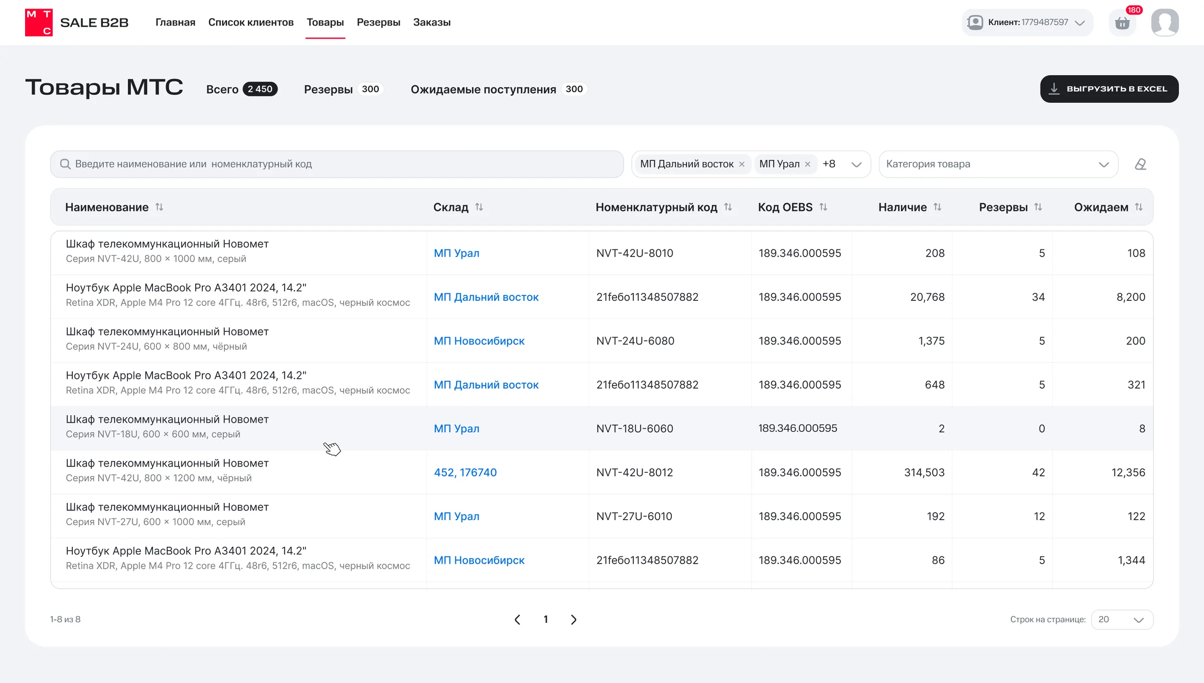Sort by Номенклатурный код column arrows

point(728,207)
